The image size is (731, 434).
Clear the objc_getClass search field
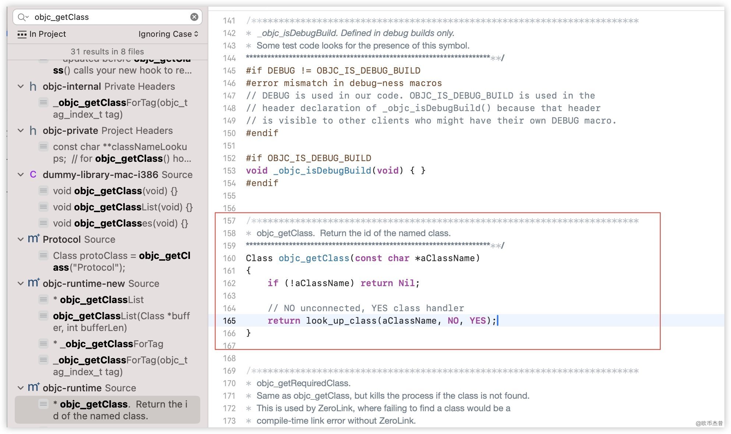point(194,17)
